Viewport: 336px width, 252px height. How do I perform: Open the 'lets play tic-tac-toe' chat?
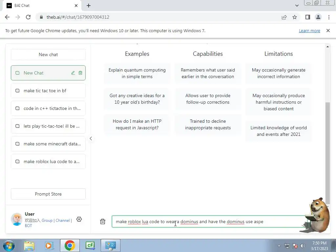click(48, 126)
